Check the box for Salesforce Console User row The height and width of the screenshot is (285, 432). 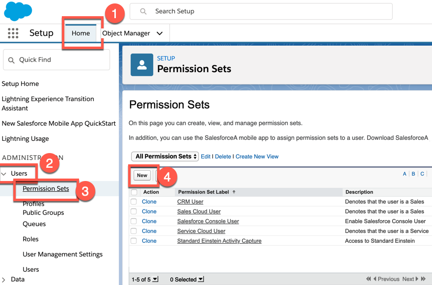[x=134, y=221]
